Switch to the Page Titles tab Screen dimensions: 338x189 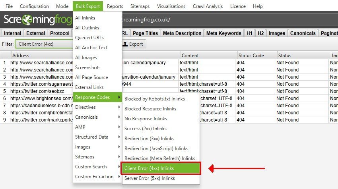(145, 33)
